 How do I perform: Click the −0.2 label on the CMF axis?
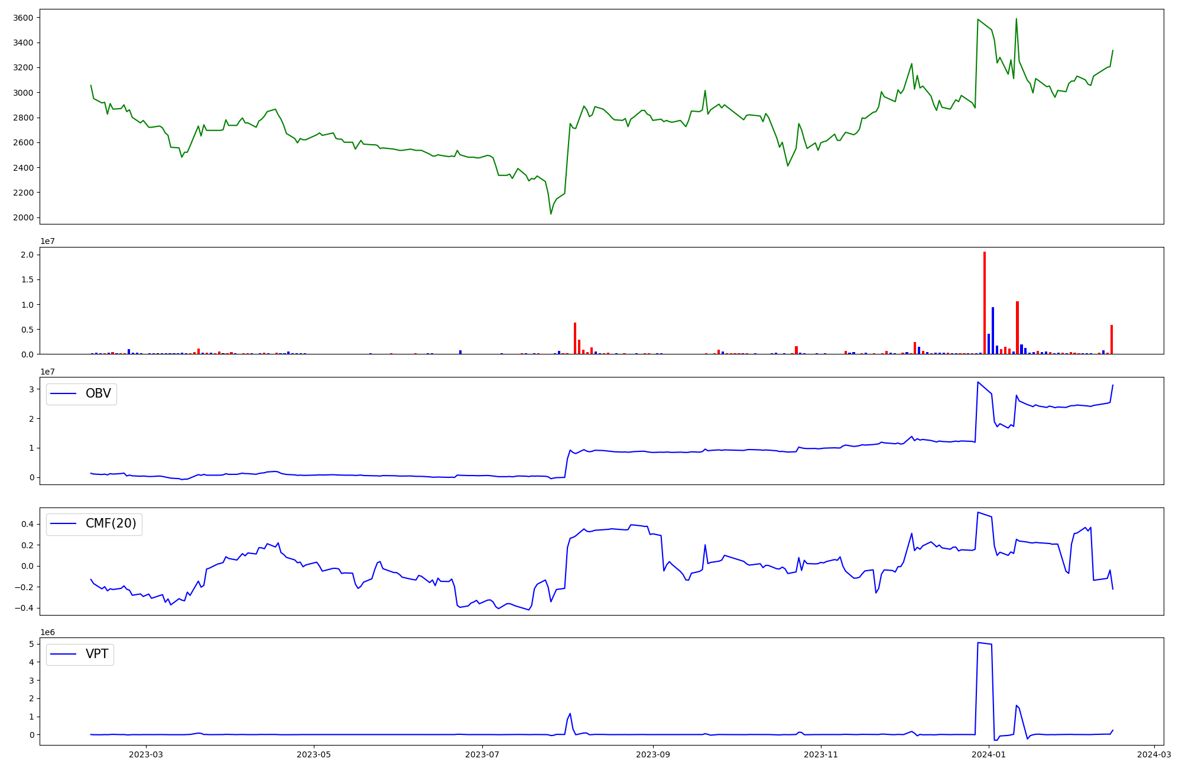(24, 587)
